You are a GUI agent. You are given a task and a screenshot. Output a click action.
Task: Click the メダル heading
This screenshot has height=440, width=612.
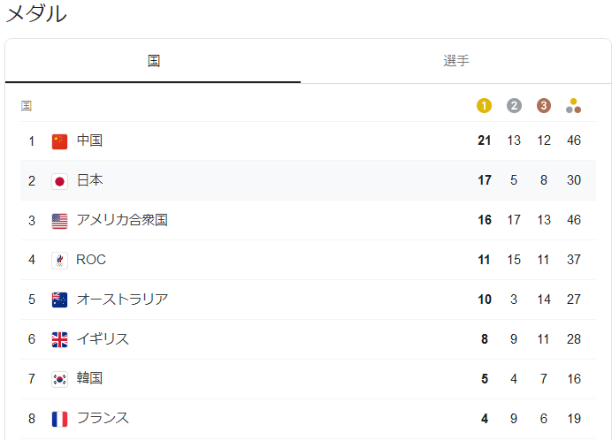click(x=36, y=15)
